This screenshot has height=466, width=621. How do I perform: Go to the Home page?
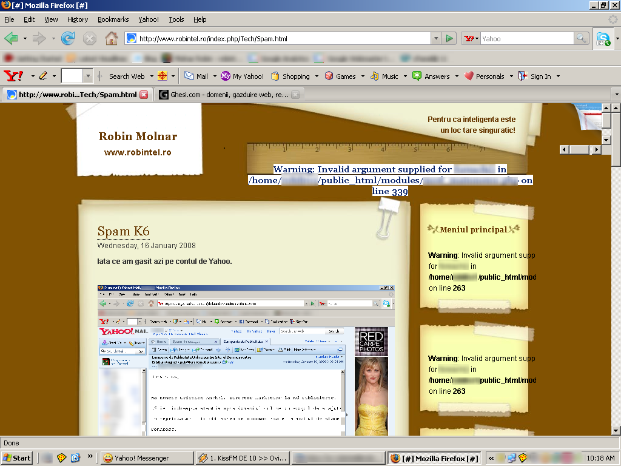[x=112, y=39]
